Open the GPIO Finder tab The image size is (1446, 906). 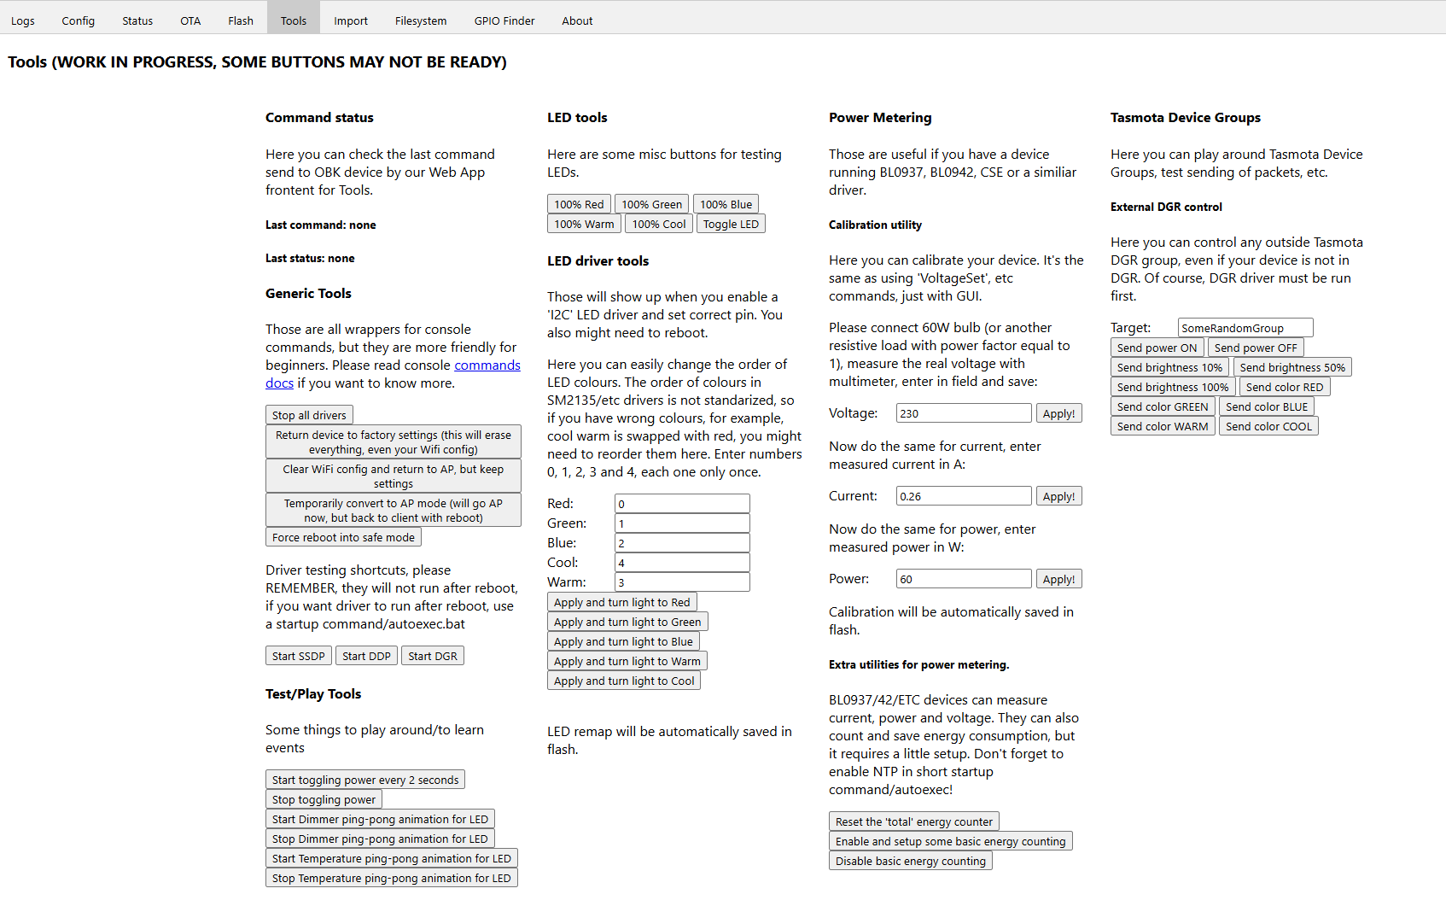coord(504,20)
